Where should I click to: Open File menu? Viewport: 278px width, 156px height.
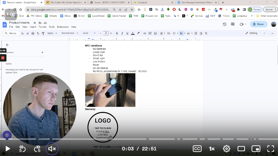11,27
